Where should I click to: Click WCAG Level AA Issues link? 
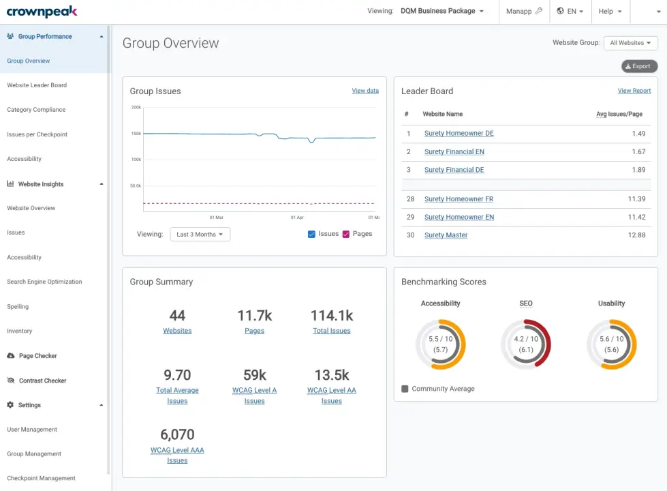[x=331, y=395]
